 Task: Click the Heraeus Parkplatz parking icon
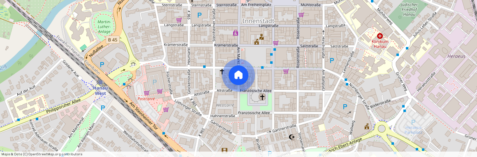tap(413, 122)
